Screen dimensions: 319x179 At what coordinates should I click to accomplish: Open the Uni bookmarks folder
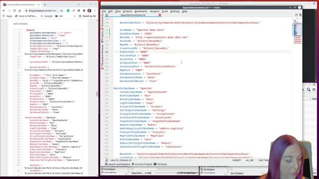pos(59,16)
